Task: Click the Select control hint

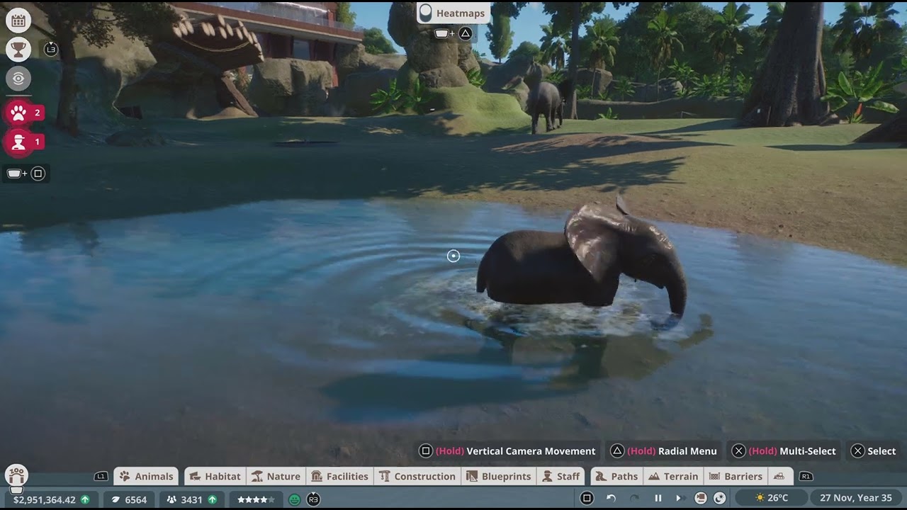Action: click(x=874, y=451)
